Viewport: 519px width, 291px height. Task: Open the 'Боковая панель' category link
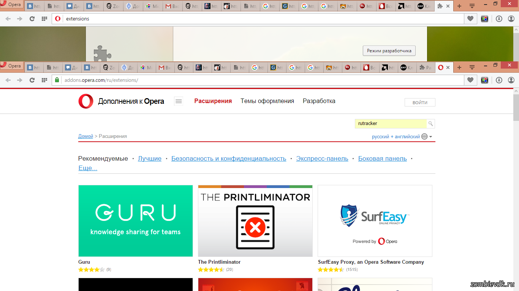pos(383,159)
